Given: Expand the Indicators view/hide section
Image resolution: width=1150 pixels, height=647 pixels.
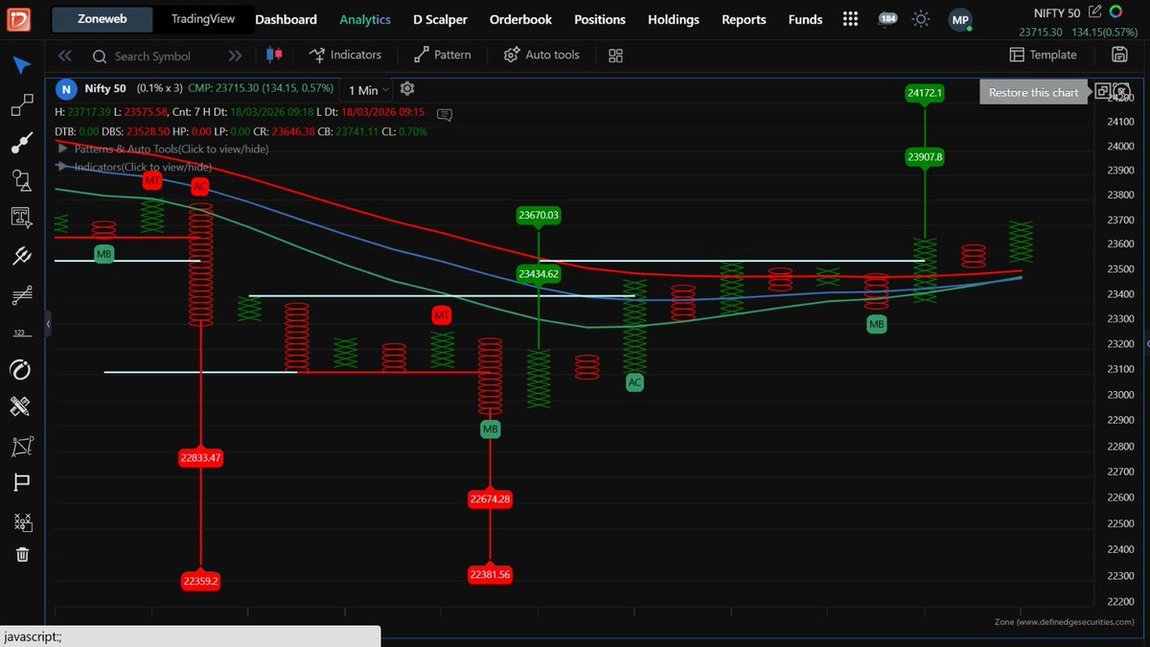Looking at the screenshot, I should point(136,167).
